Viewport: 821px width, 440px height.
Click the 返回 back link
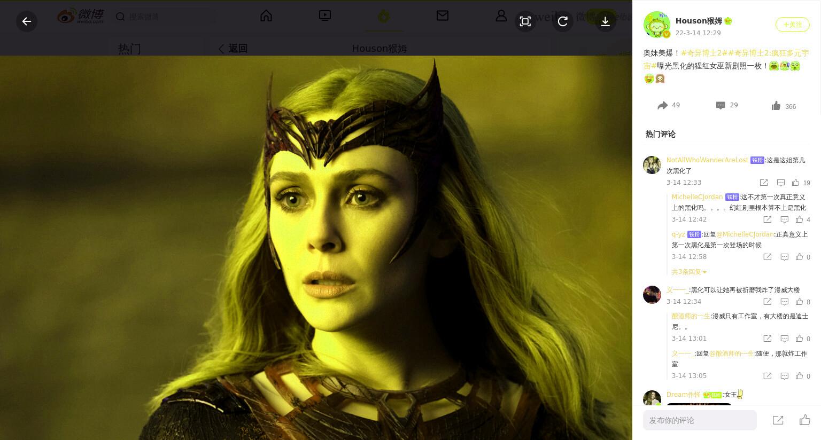[x=233, y=49]
